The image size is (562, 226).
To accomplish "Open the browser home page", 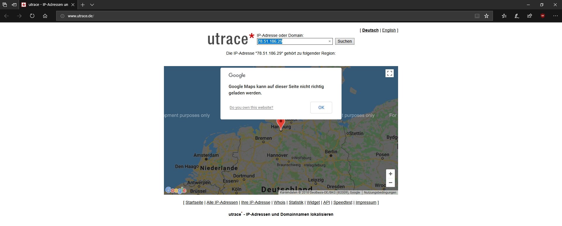I will tap(45, 16).
